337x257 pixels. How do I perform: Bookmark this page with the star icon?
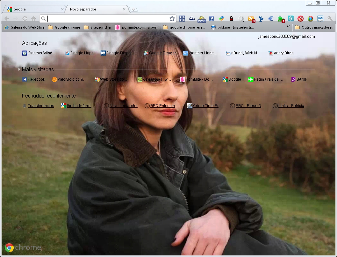172,19
